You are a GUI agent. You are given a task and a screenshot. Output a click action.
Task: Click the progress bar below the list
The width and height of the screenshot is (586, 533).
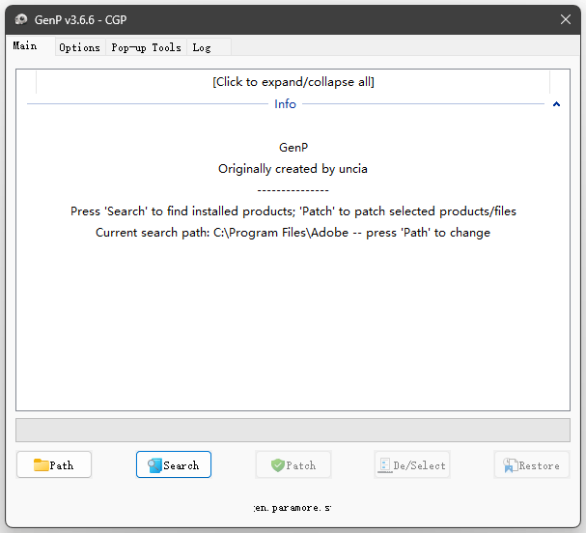point(293,431)
